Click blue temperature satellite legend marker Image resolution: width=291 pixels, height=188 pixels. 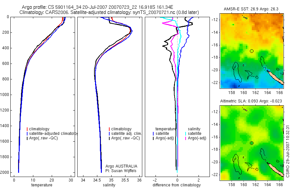(x=153, y=134)
